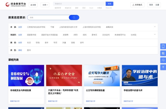The image size is (166, 109).
Task: Choose the 老年 channel
Action: pos(46,43)
